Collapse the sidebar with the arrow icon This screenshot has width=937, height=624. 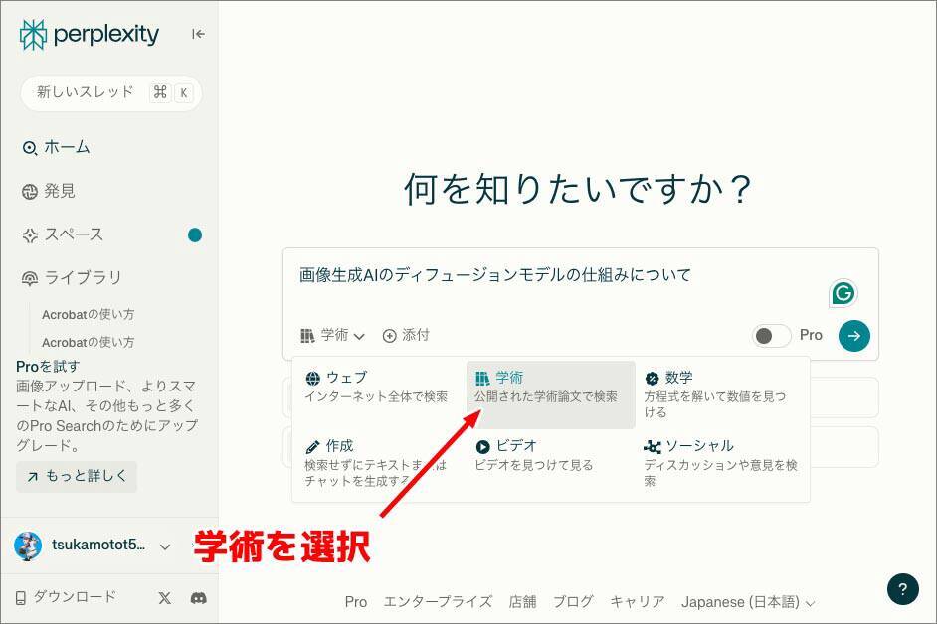click(198, 34)
